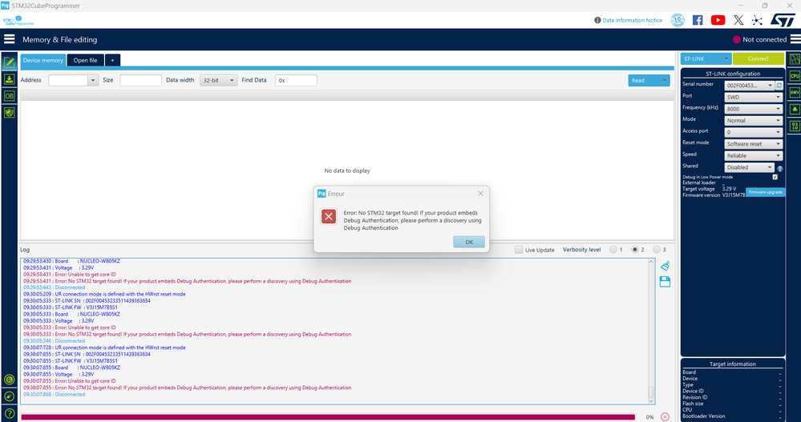This screenshot has width=801, height=422.
Task: Click into the Find Data input field
Action: click(297, 80)
